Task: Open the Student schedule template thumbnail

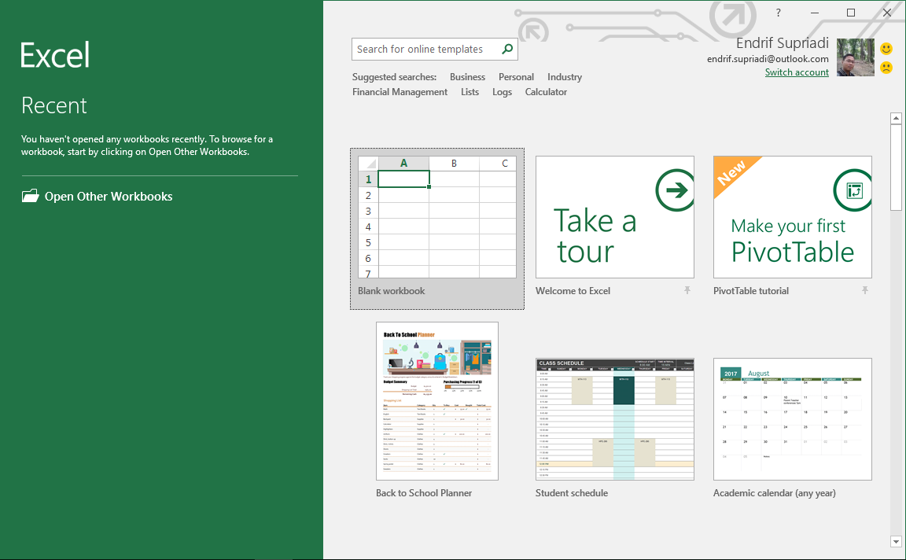Action: [x=615, y=419]
